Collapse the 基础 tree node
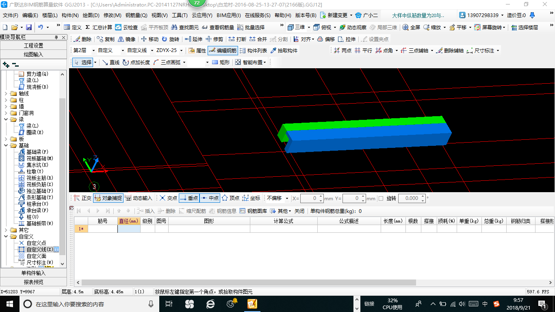The height and width of the screenshot is (312, 555). pos(6,145)
